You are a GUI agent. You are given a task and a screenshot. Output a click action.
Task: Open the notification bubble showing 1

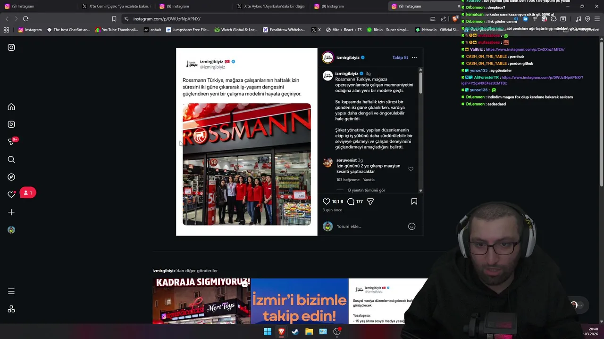[x=28, y=193]
